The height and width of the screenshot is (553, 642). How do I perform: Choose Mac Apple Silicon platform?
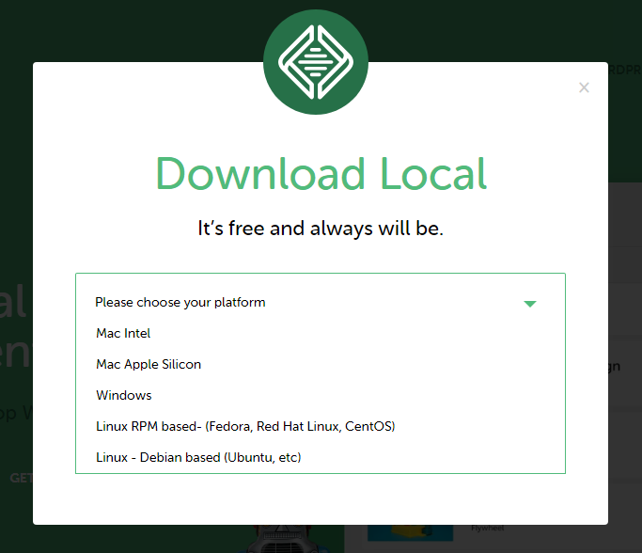(149, 364)
